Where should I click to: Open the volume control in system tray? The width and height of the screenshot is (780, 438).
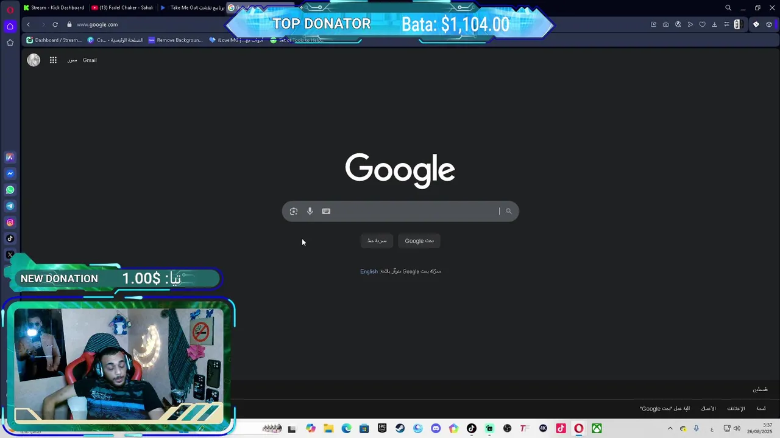coord(737,429)
